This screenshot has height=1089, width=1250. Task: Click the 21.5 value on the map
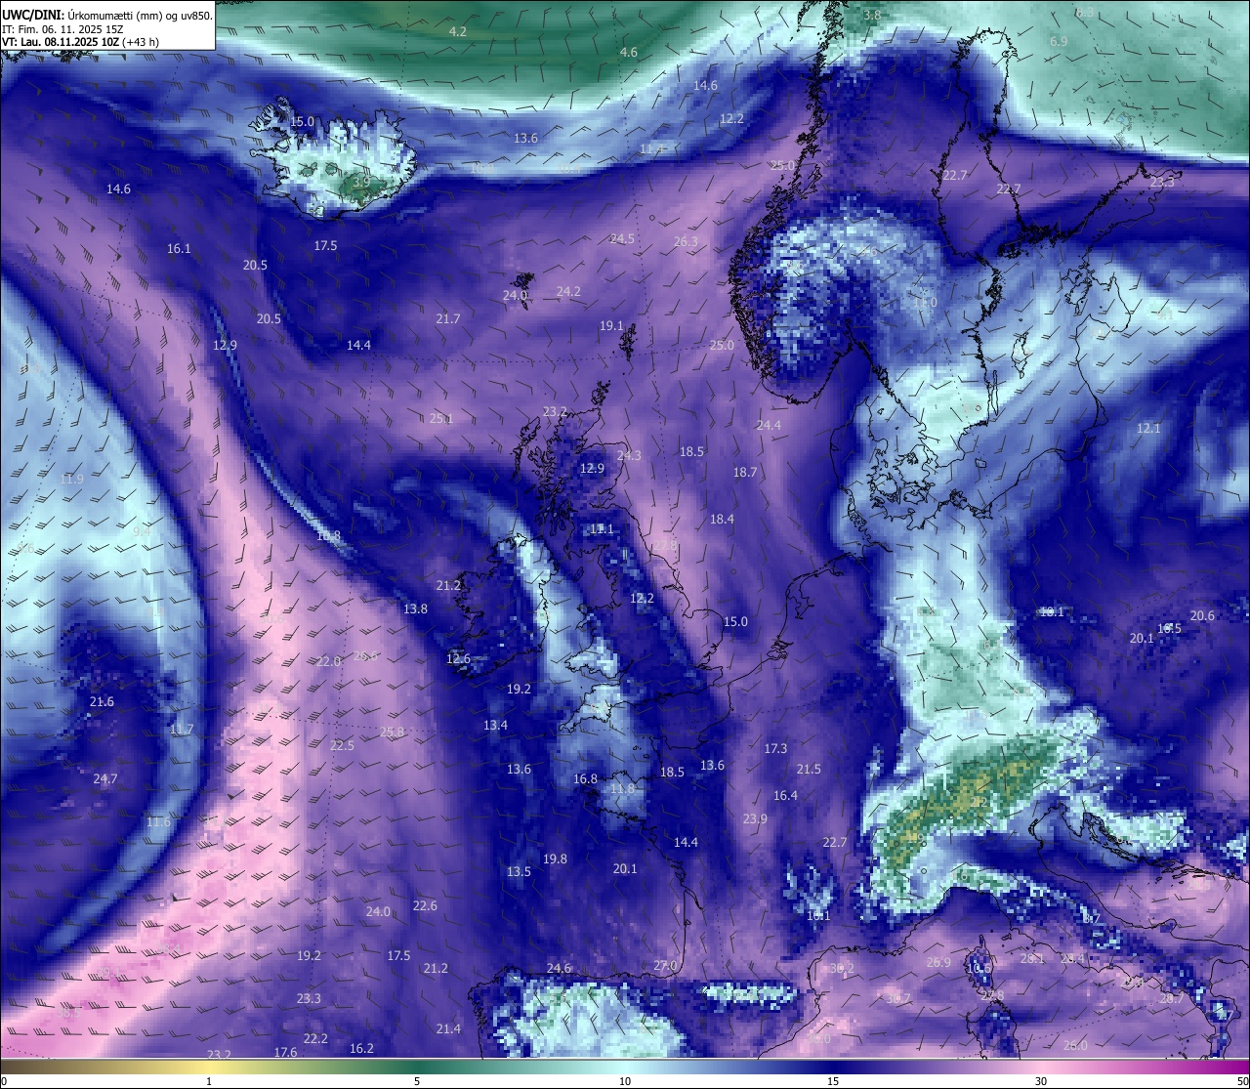click(x=809, y=771)
